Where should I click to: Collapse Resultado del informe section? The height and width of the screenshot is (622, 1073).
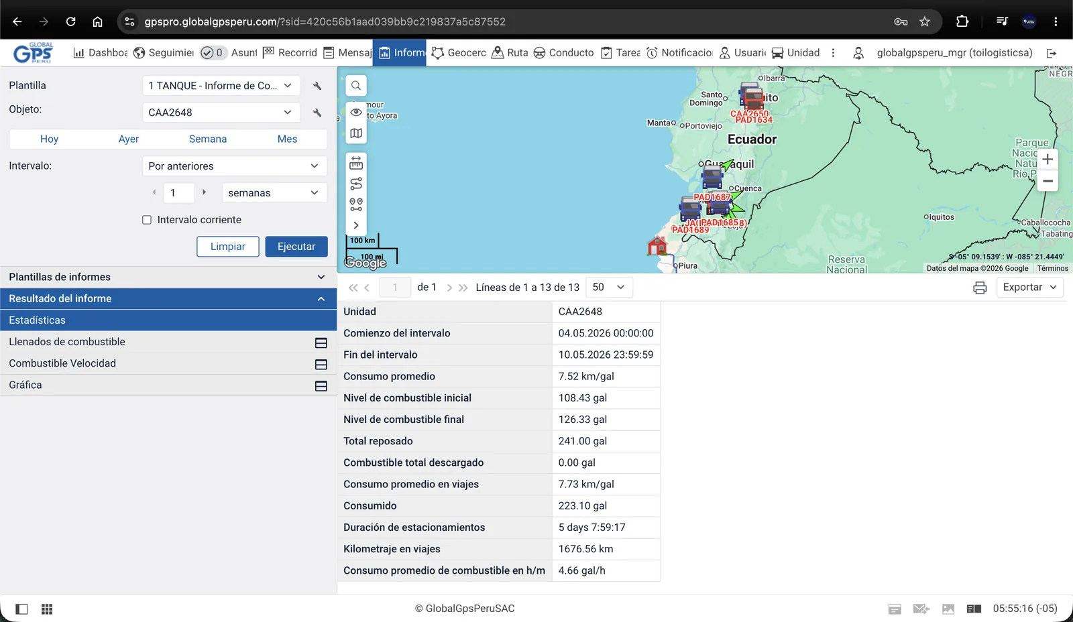click(168, 298)
